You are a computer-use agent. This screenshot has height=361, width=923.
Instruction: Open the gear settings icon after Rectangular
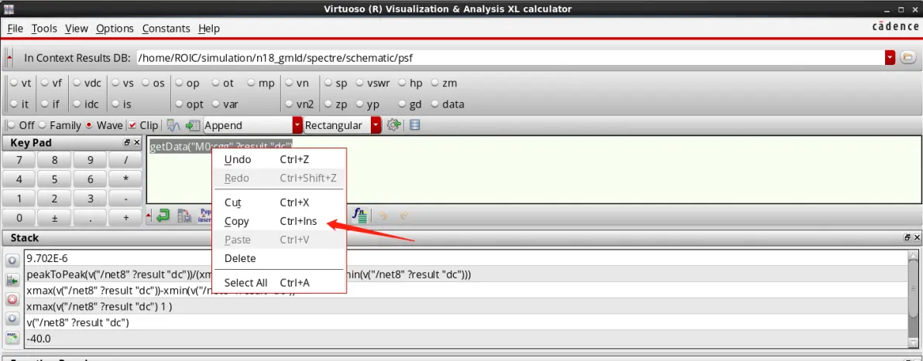[x=393, y=125]
